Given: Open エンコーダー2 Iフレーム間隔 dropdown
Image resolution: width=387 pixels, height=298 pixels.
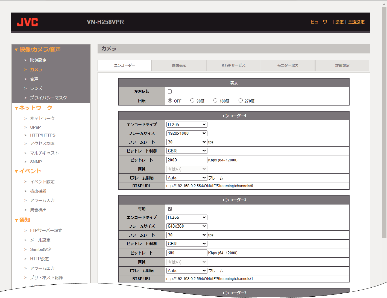Looking at the screenshot, I should point(187,271).
